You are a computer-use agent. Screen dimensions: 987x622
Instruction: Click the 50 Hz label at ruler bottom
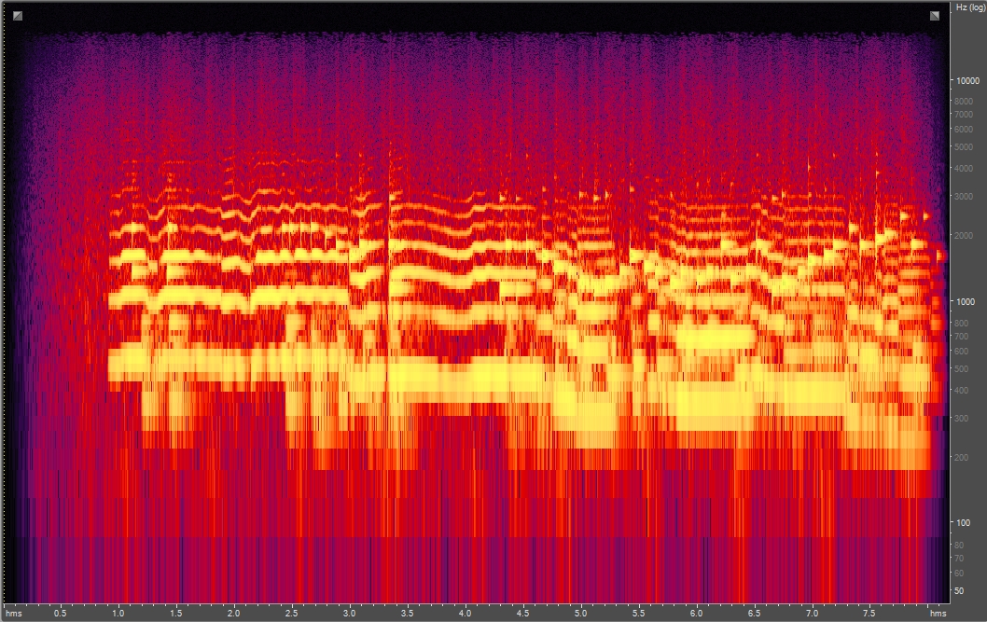point(958,592)
